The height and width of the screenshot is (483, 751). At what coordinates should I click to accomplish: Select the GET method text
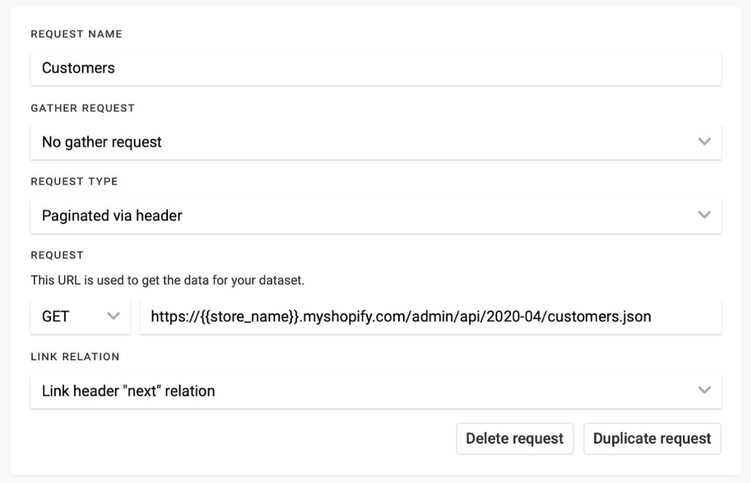(55, 317)
